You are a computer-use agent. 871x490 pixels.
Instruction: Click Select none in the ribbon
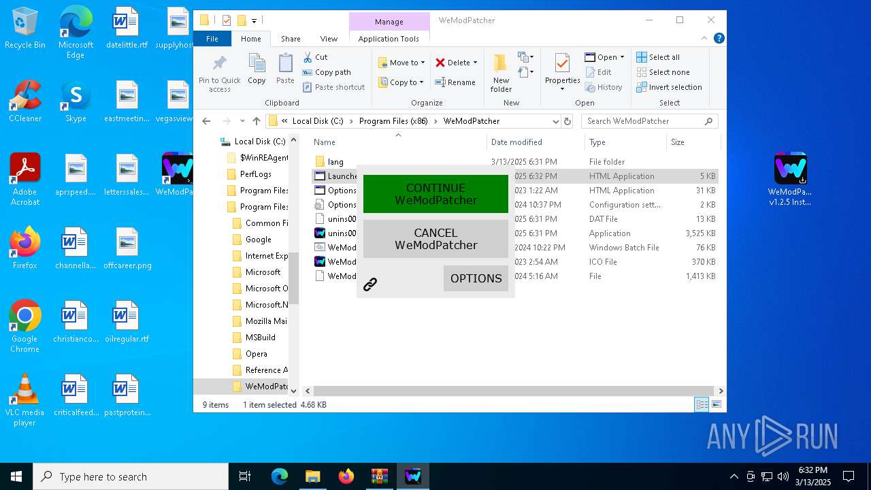pos(663,72)
